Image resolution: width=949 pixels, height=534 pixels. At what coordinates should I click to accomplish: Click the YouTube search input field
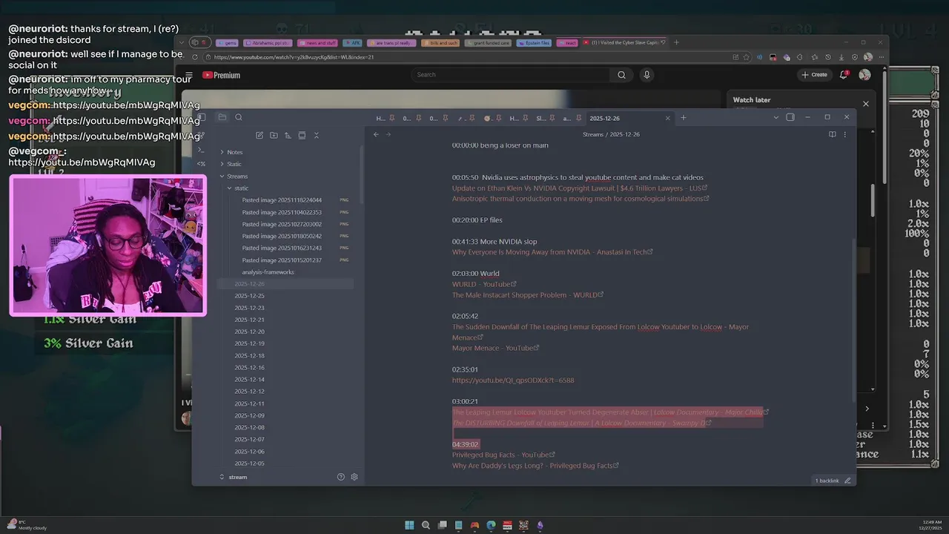[x=512, y=75]
